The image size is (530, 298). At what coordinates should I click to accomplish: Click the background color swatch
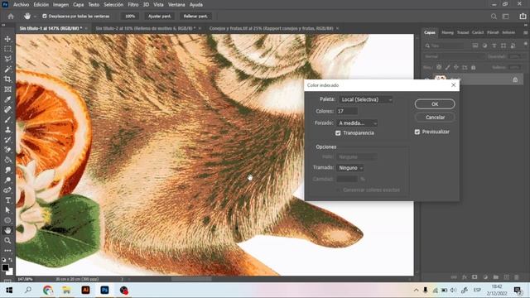point(11,272)
